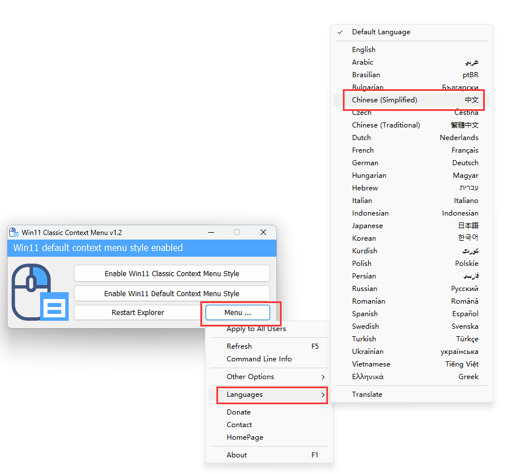Select Chinese (Traditional) language
The width and height of the screenshot is (506, 474).
pos(412,125)
